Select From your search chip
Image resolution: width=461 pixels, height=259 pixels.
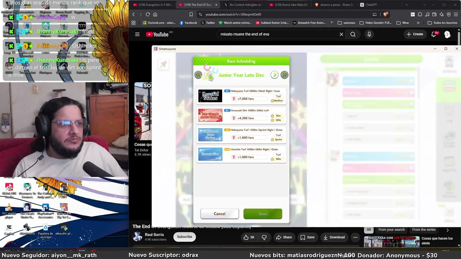coord(391,230)
